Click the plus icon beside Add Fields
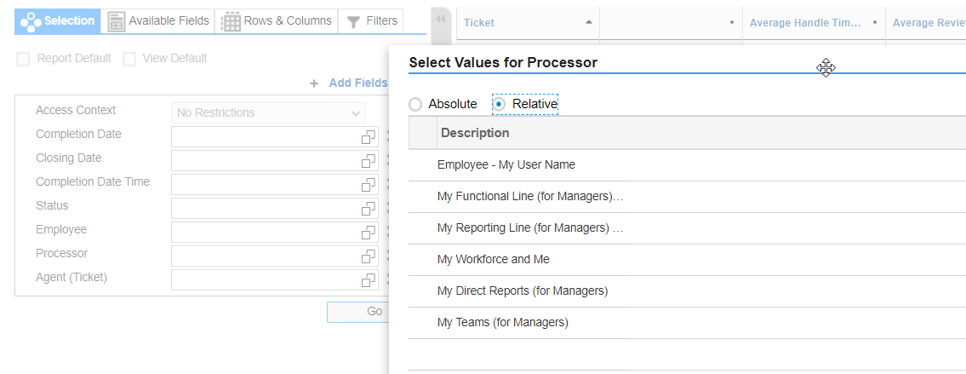This screenshot has height=374, width=966. pos(314,83)
